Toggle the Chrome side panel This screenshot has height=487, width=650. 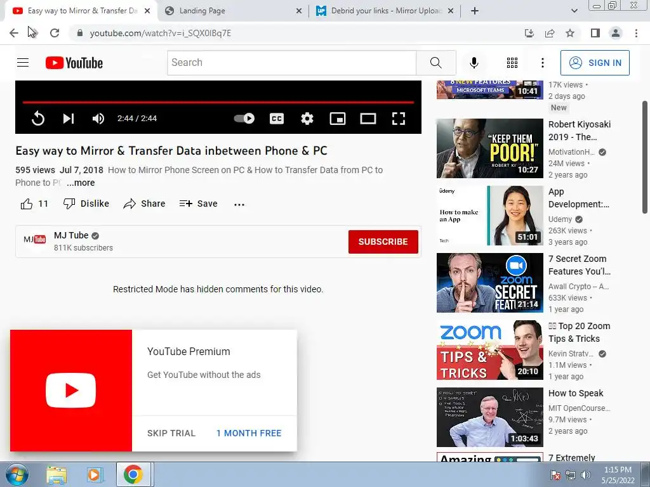[595, 33]
